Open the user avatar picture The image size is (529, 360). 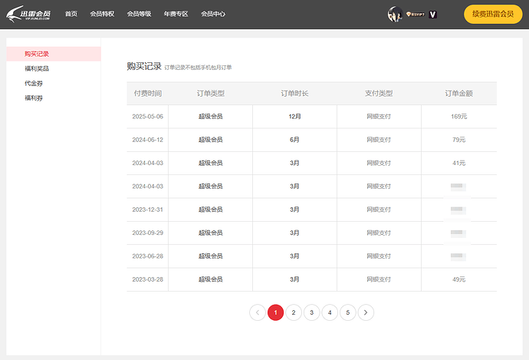(395, 14)
